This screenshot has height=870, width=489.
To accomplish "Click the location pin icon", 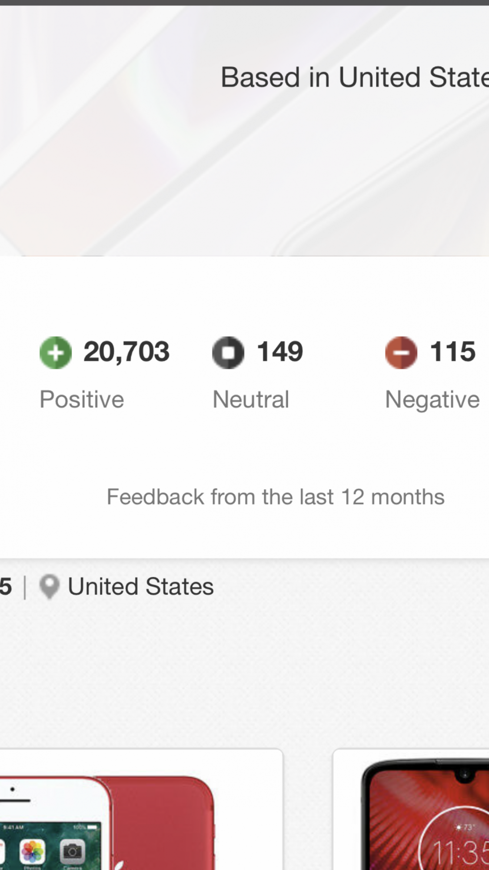I will click(49, 587).
